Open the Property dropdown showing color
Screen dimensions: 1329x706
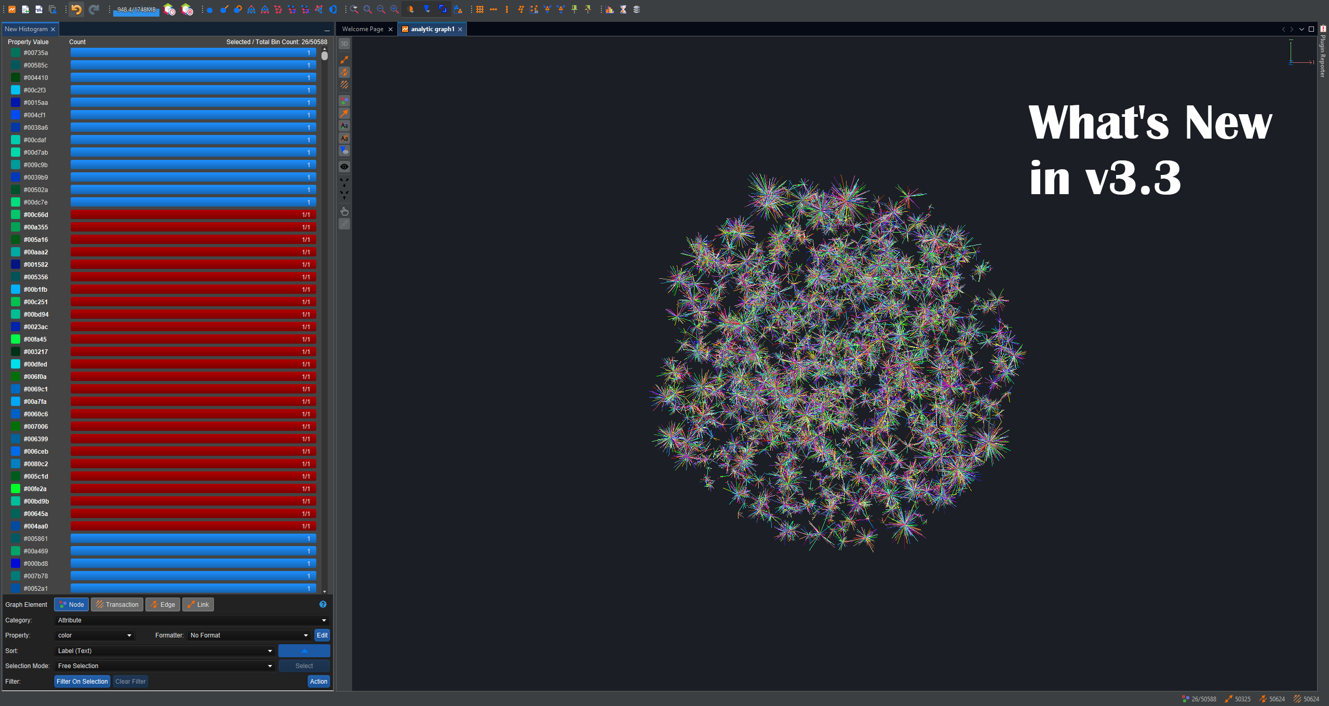[x=94, y=635]
